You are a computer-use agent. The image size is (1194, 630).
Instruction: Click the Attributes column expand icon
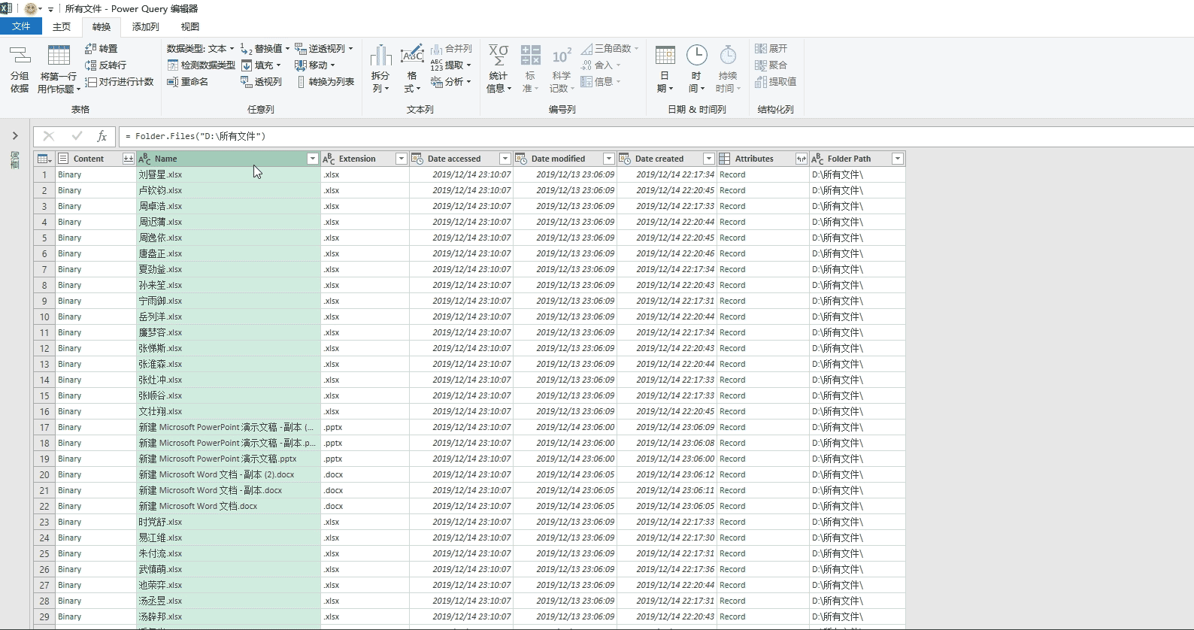[x=802, y=159]
